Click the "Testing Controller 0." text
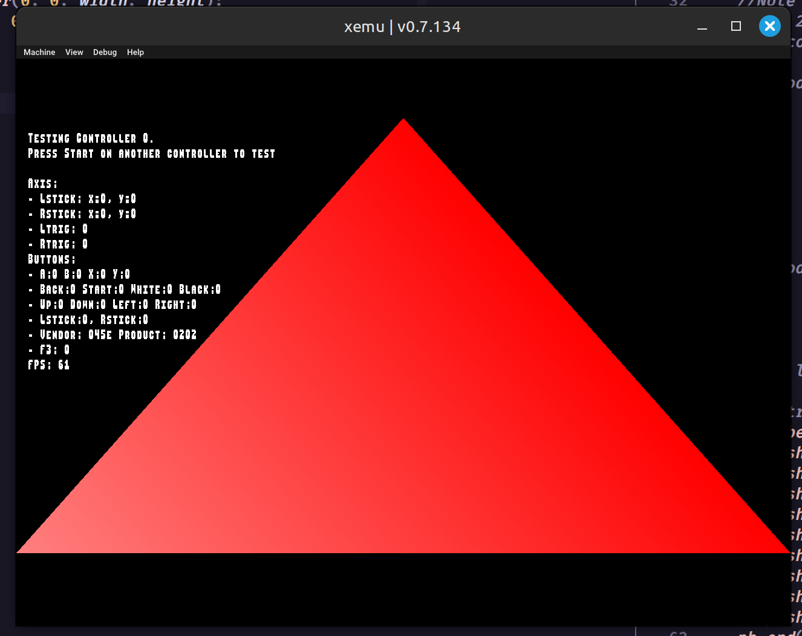Viewport: 802px width, 636px height. click(91, 138)
